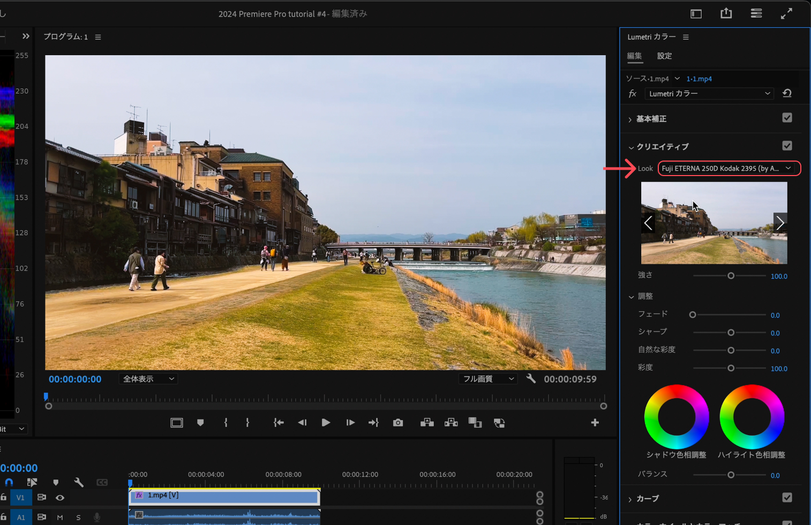This screenshot has width=811, height=525.
Task: Open the Look preset dropdown
Action: (x=729, y=169)
